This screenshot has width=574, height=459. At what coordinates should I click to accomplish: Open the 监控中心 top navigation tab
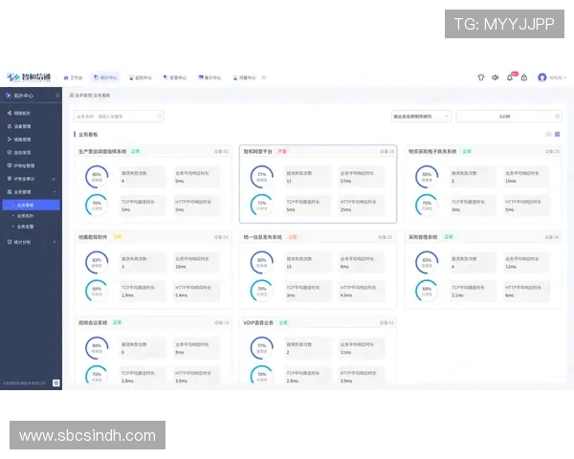pos(142,77)
